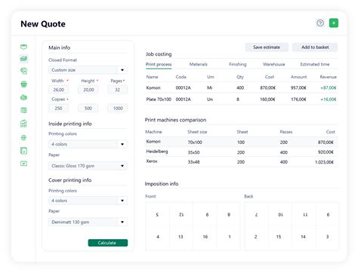Screen dimensions: 358x273
Task: Click the Height field showing 20,00
Action: (88, 90)
